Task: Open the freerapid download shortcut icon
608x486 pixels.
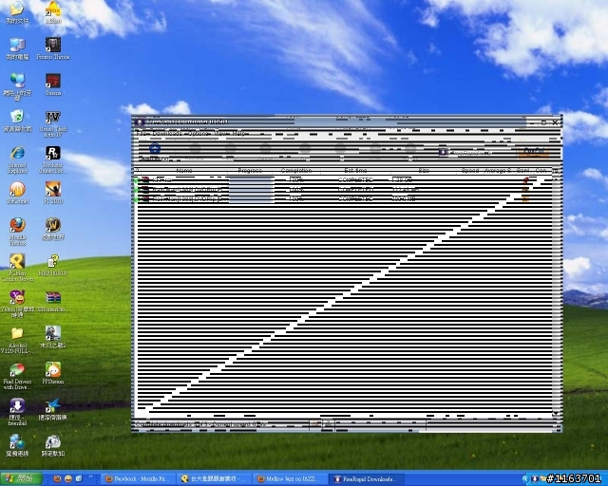Action: coord(17,412)
